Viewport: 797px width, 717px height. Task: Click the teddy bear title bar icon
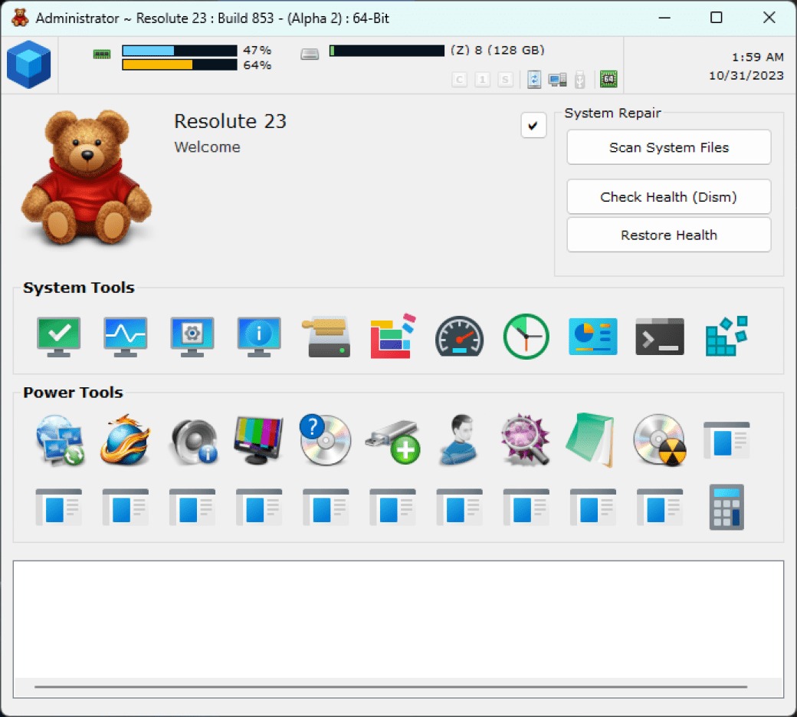21,18
